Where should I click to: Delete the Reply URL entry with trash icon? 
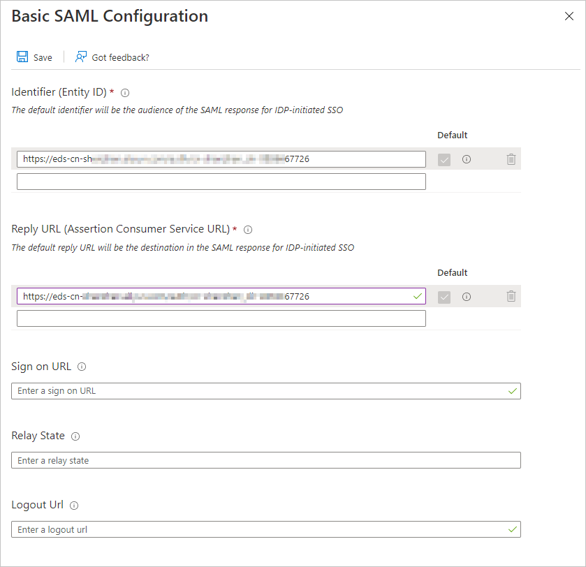click(x=511, y=296)
